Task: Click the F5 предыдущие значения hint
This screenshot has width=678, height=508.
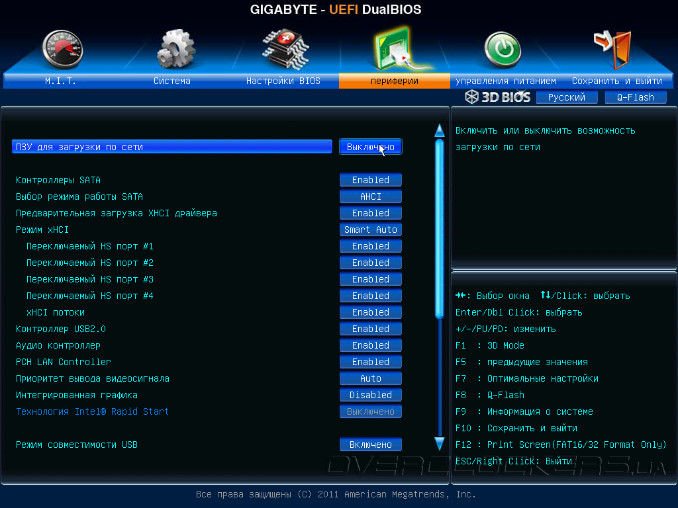Action: coord(522,362)
